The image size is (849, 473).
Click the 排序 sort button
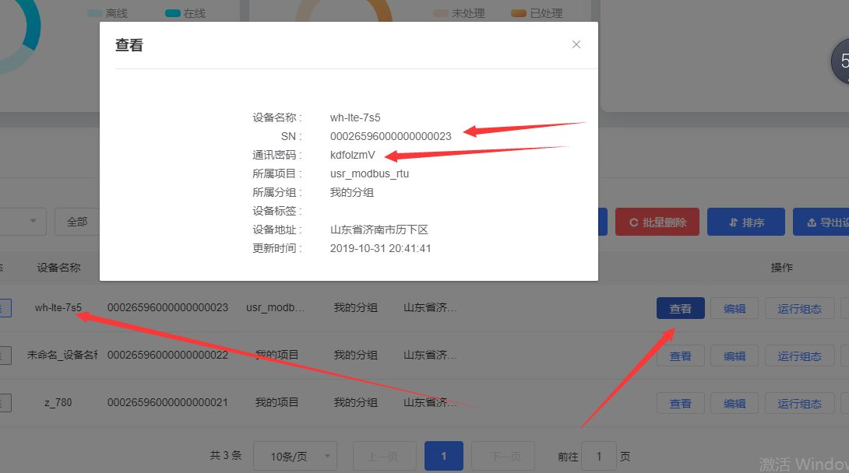tap(746, 222)
